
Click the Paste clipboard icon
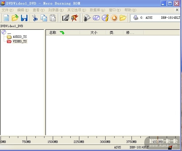coord(53,18)
